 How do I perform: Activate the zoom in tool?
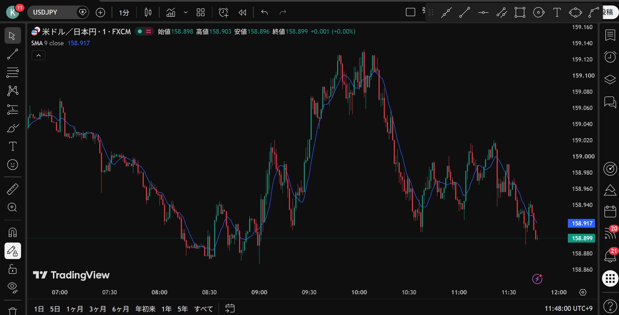click(13, 207)
